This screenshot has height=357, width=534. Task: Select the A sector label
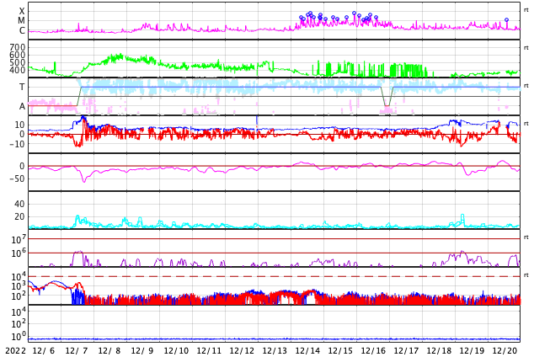click(22, 106)
